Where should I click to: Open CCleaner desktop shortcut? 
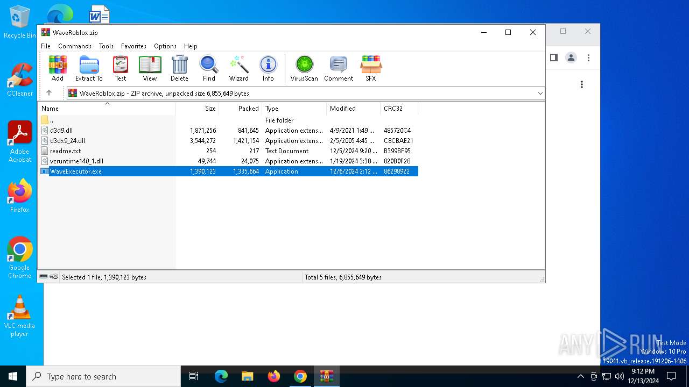click(20, 80)
